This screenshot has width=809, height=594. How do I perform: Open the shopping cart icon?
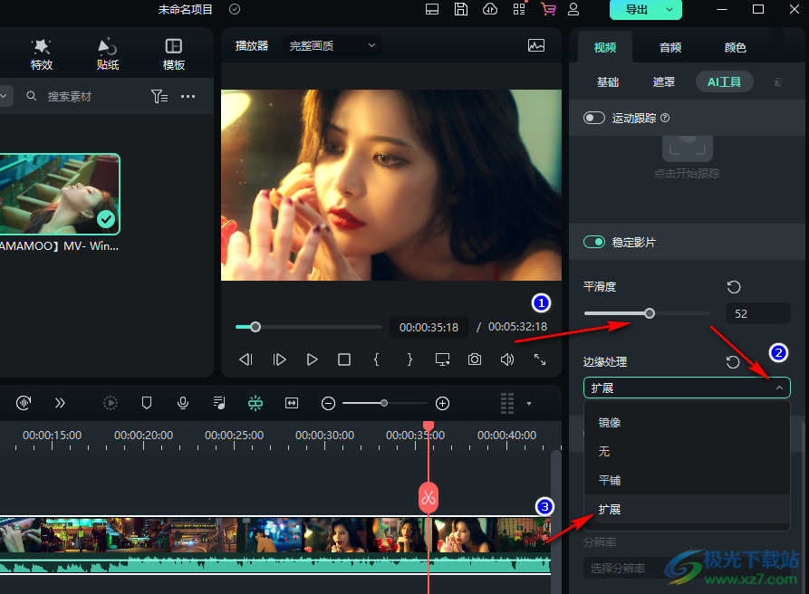(548, 9)
